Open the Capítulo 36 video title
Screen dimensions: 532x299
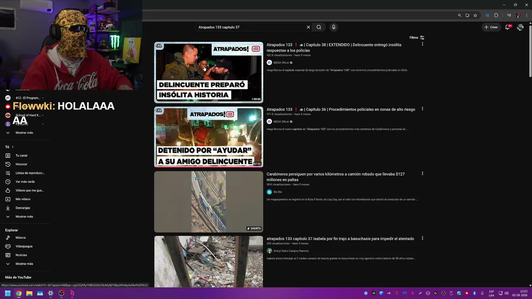click(341, 110)
